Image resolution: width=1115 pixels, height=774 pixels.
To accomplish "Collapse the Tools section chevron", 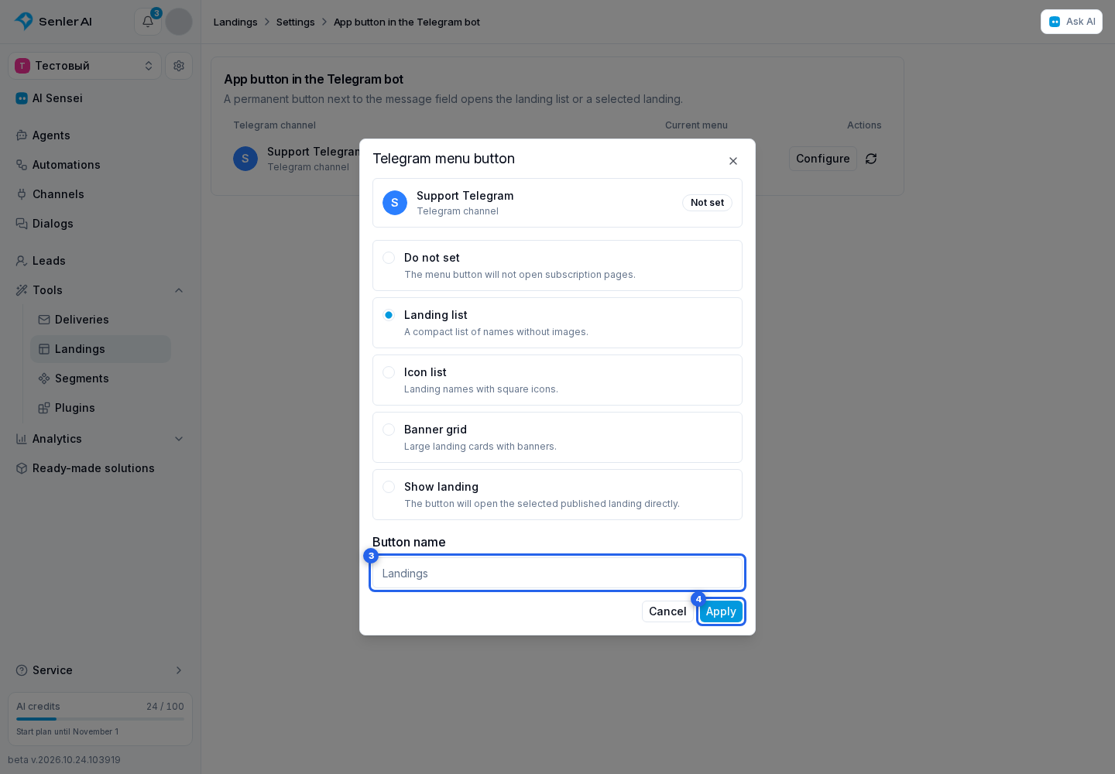I will (179, 290).
